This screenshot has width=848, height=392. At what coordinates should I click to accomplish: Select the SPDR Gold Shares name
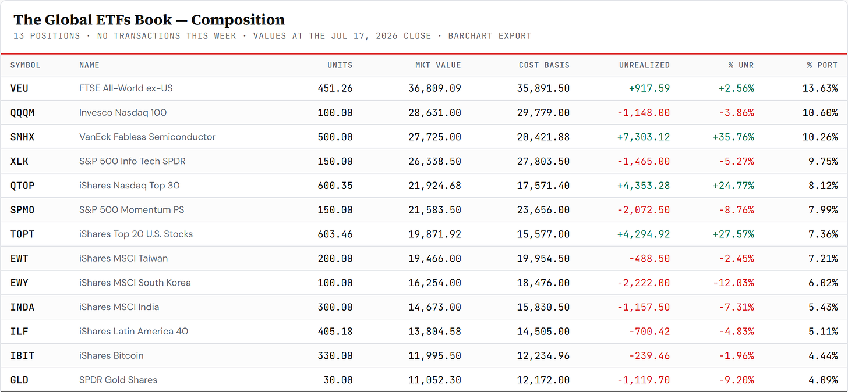click(118, 380)
